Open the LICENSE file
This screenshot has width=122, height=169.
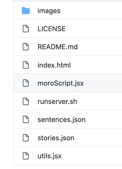tap(51, 29)
